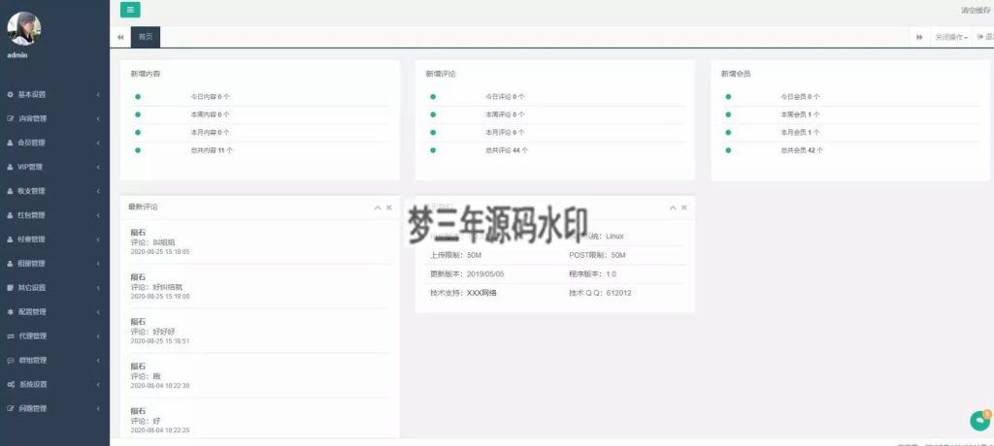The image size is (994, 446).
Task: Select the 首页 tab
Action: (146, 37)
